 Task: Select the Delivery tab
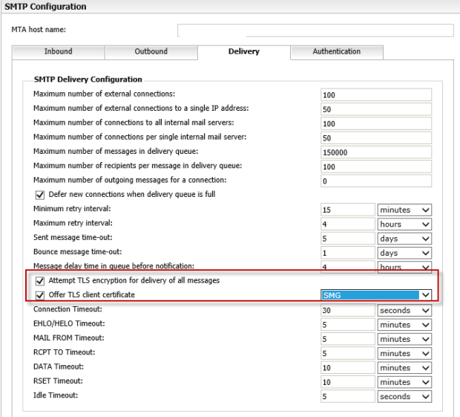point(243,52)
